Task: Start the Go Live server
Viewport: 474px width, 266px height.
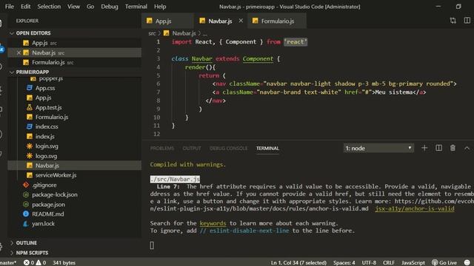Action: (444, 262)
